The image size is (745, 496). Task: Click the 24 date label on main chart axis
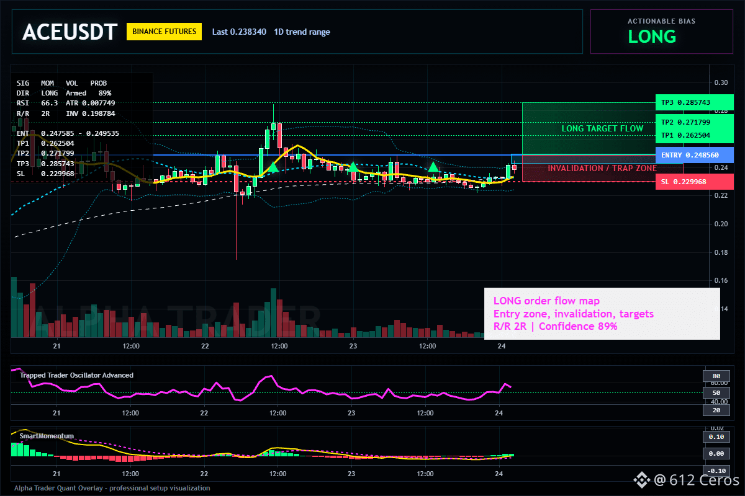tap(501, 346)
